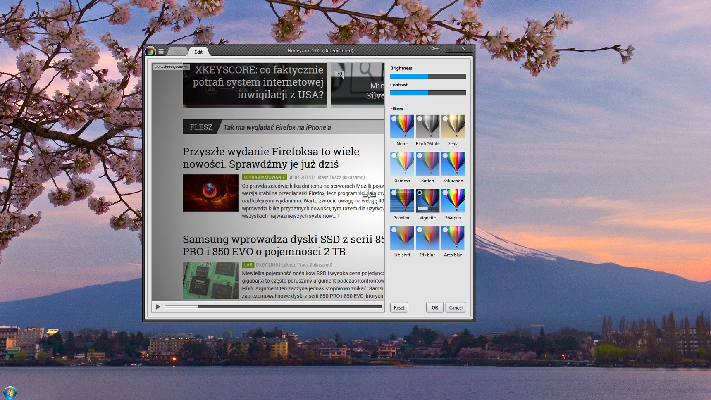Play the preview animation
This screenshot has width=711, height=400.
[x=158, y=307]
